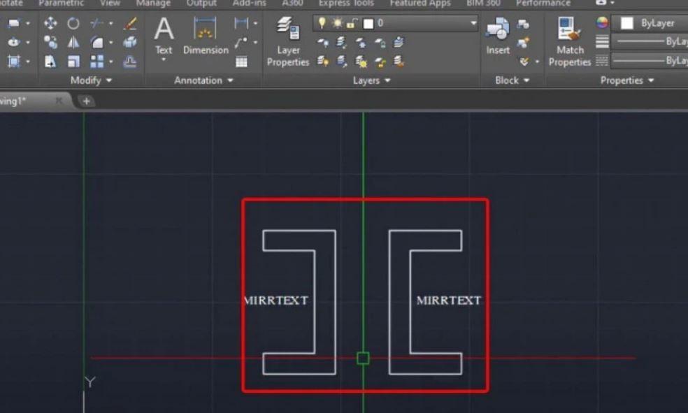Click the Layer Freeze icon

(x=361, y=42)
